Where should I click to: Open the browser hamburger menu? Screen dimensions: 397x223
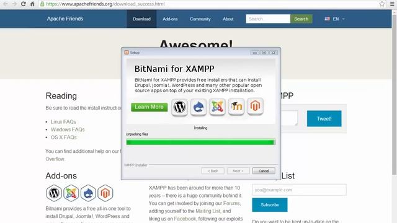click(x=392, y=4)
